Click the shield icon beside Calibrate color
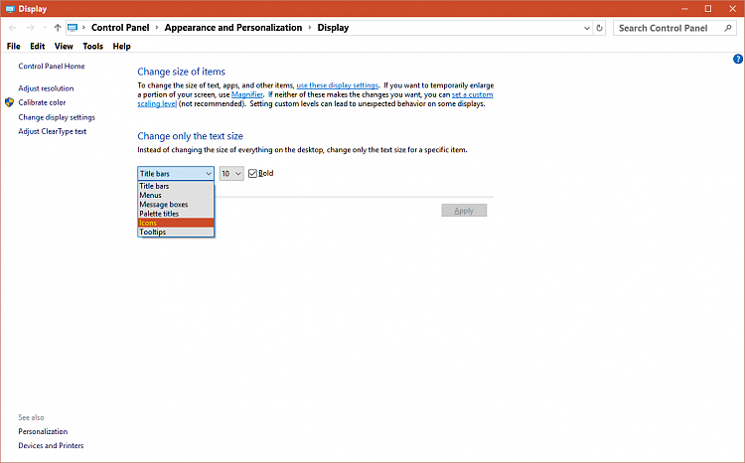This screenshot has height=463, width=745. 10,102
